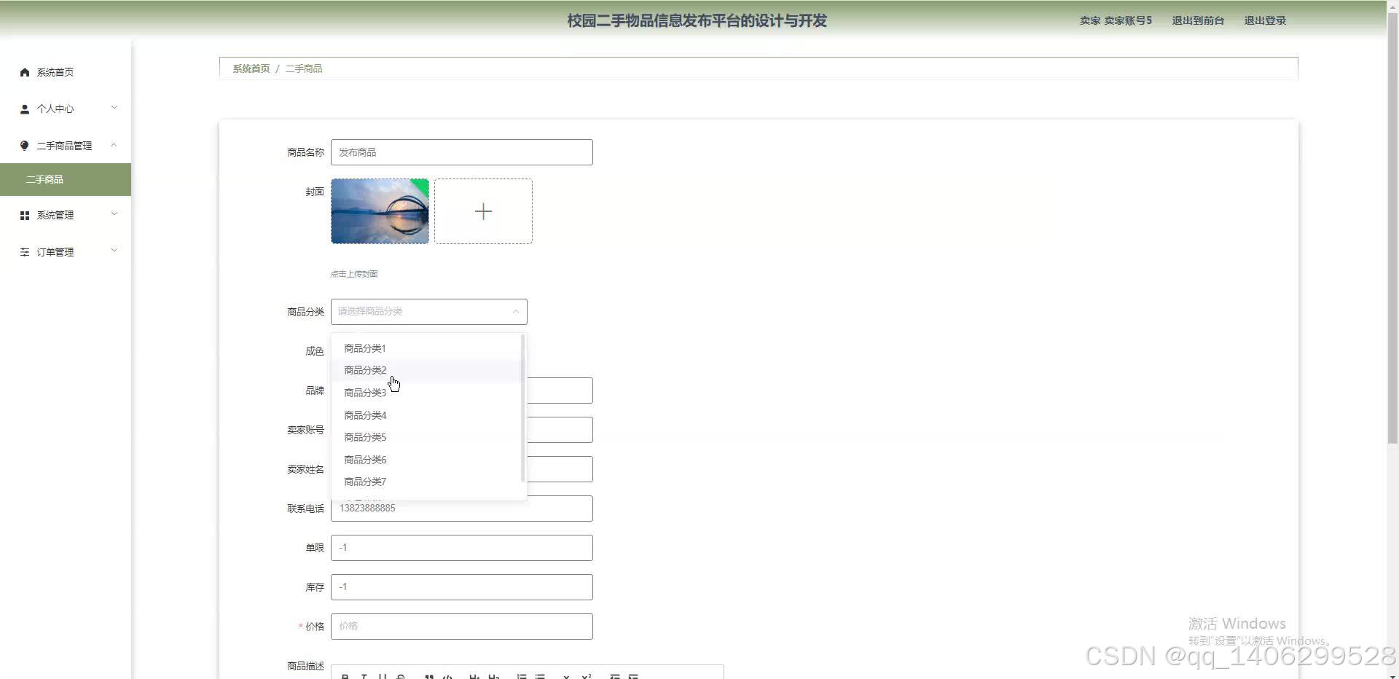The image size is (1399, 679).
Task: Expand the 订单管理 menu chevron
Action: pos(114,251)
